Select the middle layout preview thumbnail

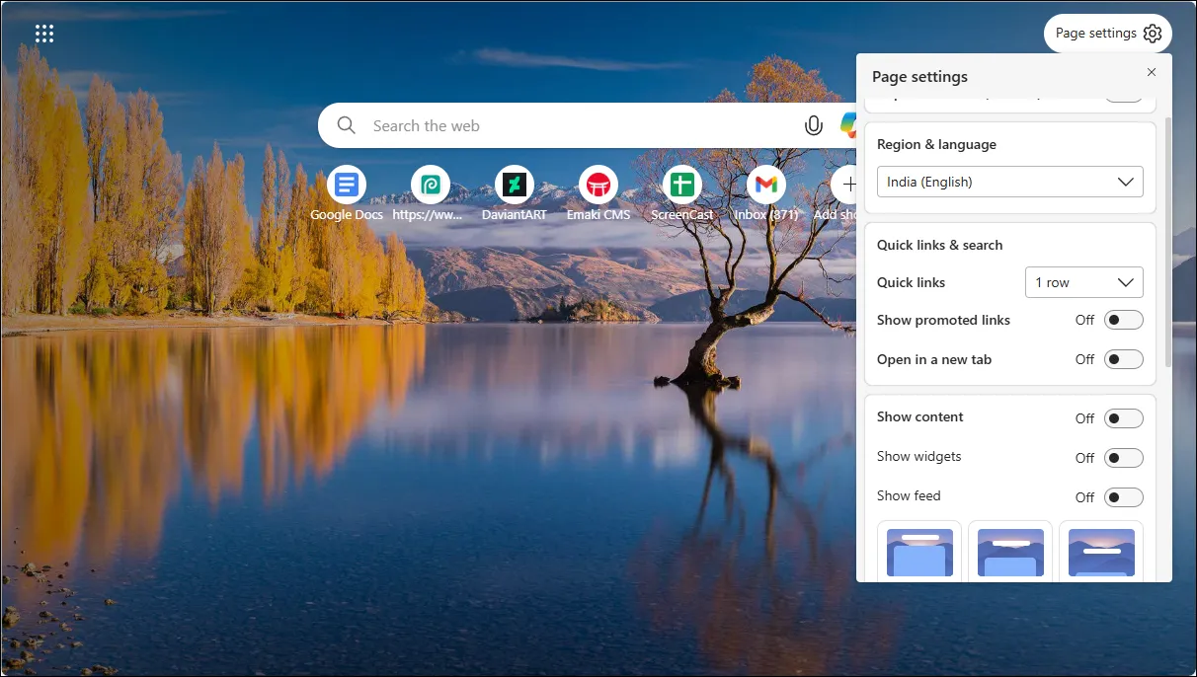[x=1009, y=553]
